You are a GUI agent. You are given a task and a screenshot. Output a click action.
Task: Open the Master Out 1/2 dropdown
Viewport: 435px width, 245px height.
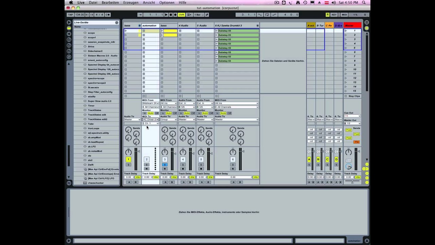pos(352,123)
